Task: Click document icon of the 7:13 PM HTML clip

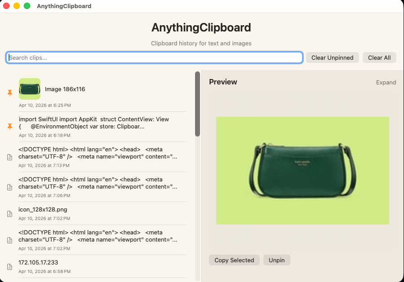Action: pyautogui.click(x=9, y=157)
